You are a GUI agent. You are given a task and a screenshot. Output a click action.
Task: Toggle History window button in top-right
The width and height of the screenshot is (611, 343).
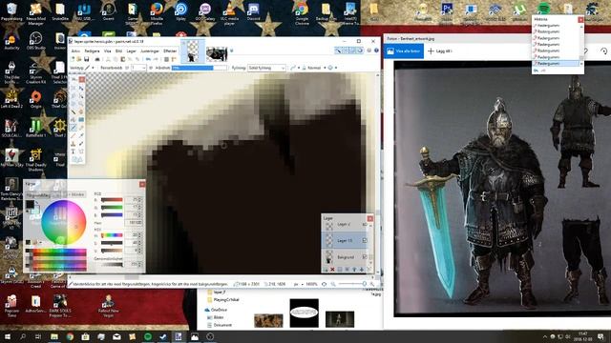point(346,50)
